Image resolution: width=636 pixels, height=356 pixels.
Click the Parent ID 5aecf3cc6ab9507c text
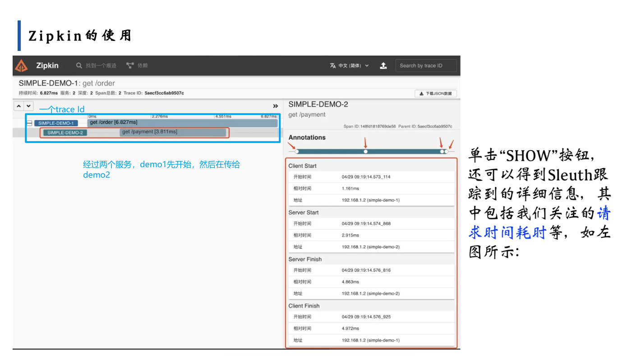[425, 127]
